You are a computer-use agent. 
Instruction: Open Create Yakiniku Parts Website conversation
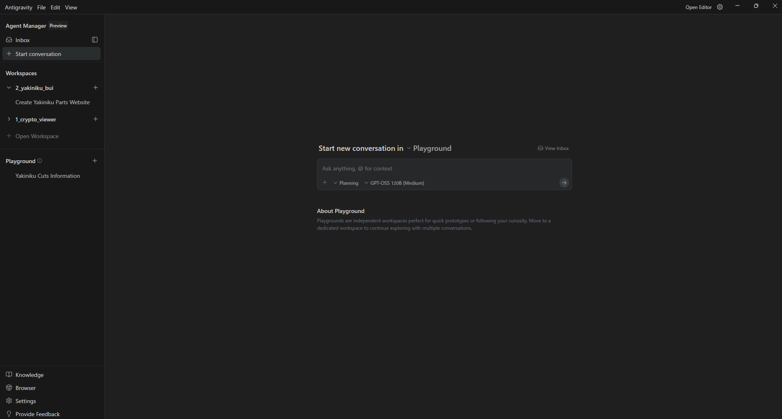tap(52, 102)
